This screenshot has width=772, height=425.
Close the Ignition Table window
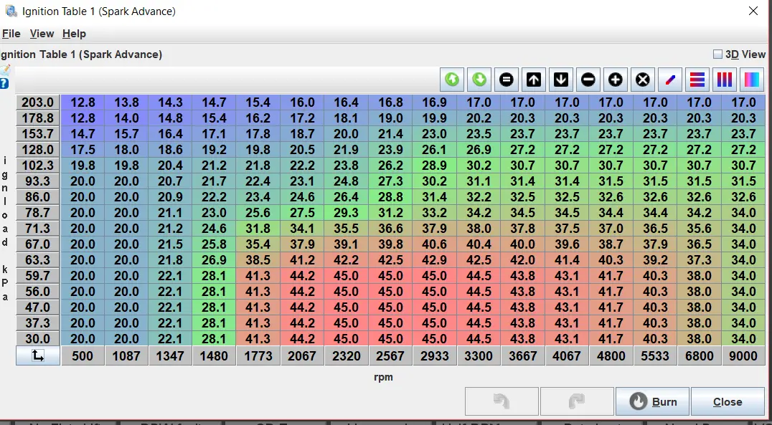(x=753, y=11)
